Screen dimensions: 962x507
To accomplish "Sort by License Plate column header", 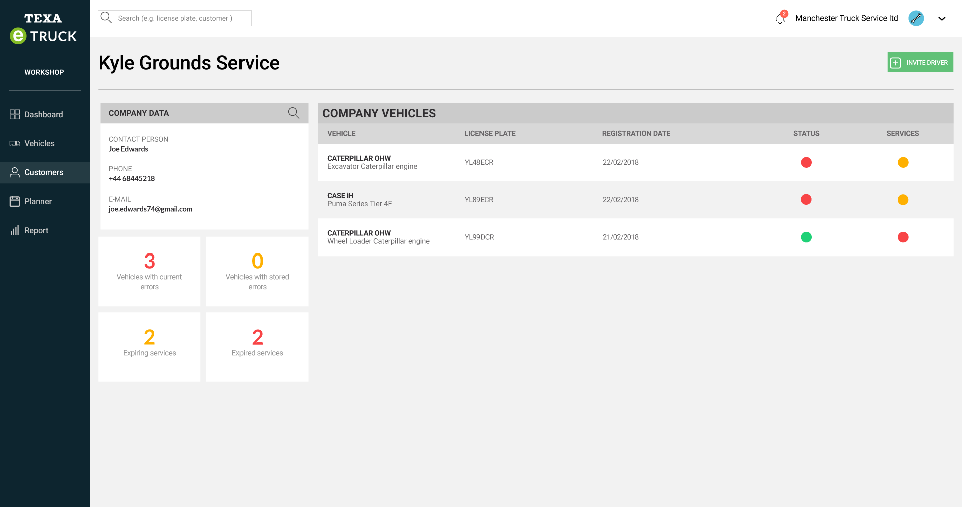I will [490, 133].
